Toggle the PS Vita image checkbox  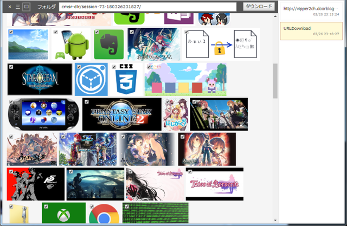[x=11, y=102]
